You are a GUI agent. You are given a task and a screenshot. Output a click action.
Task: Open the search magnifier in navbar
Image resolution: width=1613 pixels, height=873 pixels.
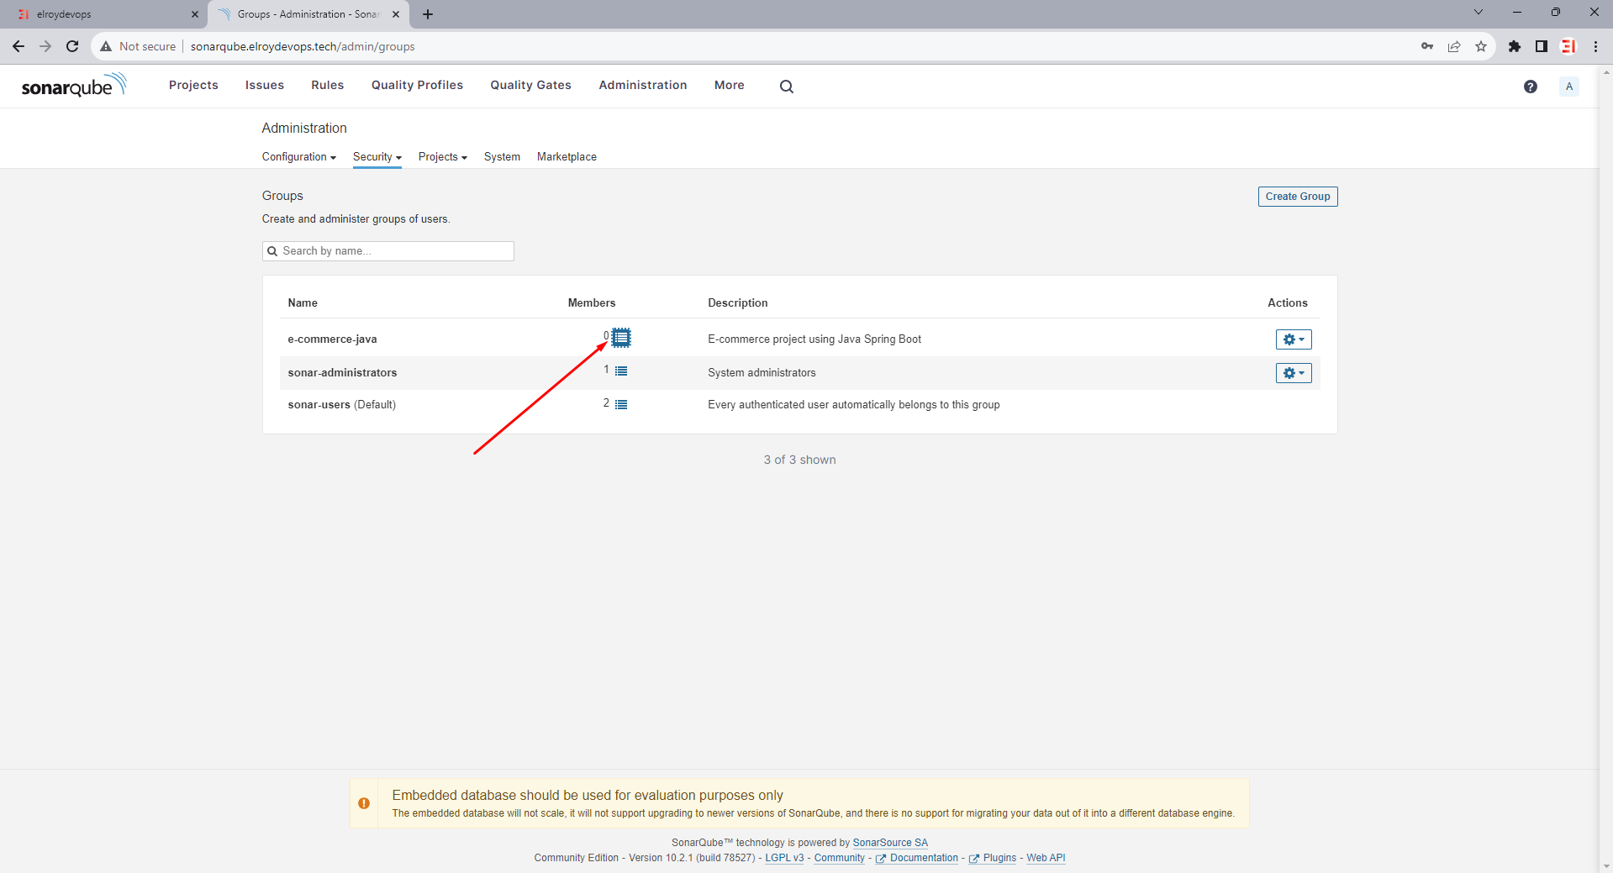(x=787, y=87)
